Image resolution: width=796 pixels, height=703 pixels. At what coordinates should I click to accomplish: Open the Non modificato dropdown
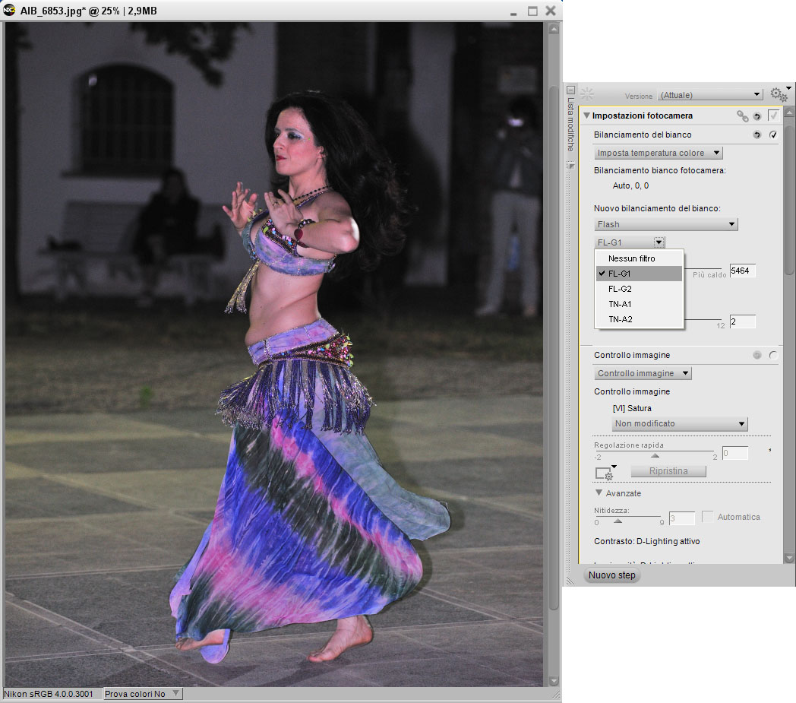(x=680, y=423)
